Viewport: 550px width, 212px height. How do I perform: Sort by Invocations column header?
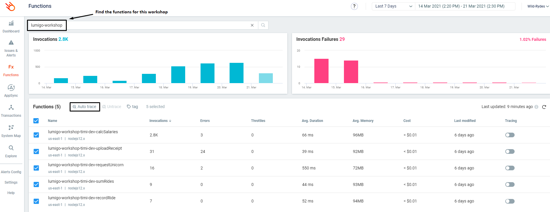(x=160, y=121)
